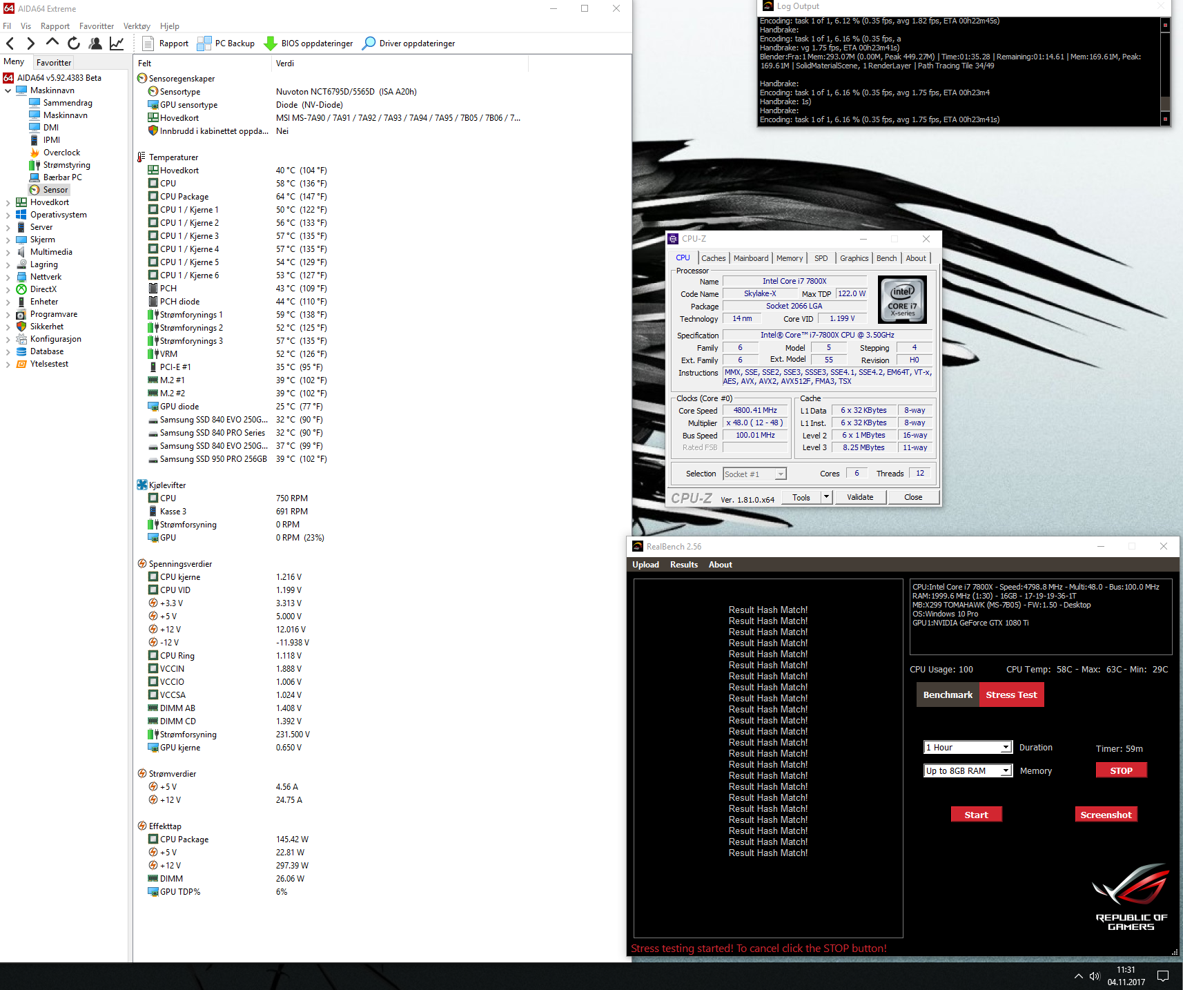Collapse the Maskinnavn tree node

[x=8, y=90]
